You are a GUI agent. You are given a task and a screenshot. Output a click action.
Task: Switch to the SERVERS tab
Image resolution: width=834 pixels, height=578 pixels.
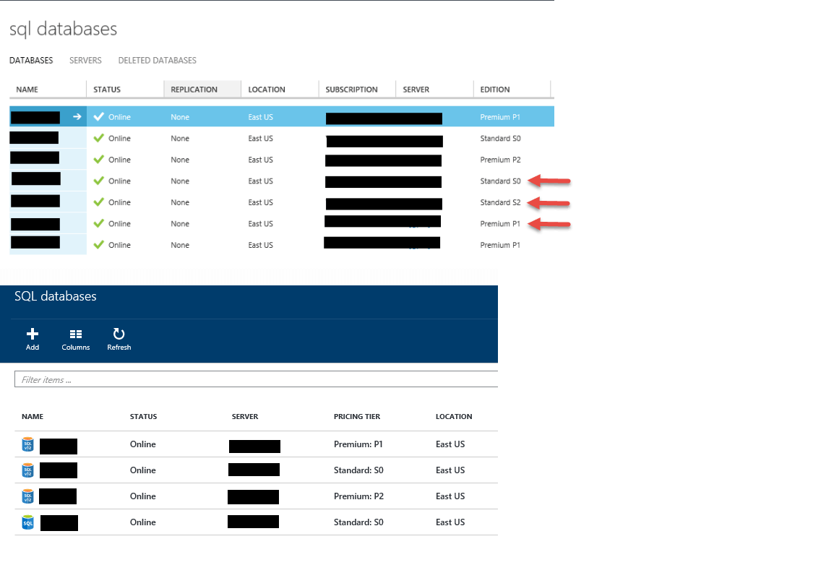pos(85,61)
